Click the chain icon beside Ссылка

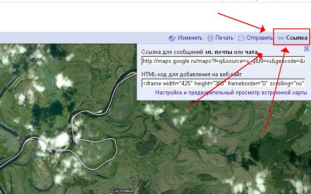tap(280, 38)
